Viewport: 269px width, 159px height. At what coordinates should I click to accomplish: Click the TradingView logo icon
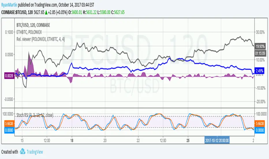pyautogui.click(x=23, y=151)
